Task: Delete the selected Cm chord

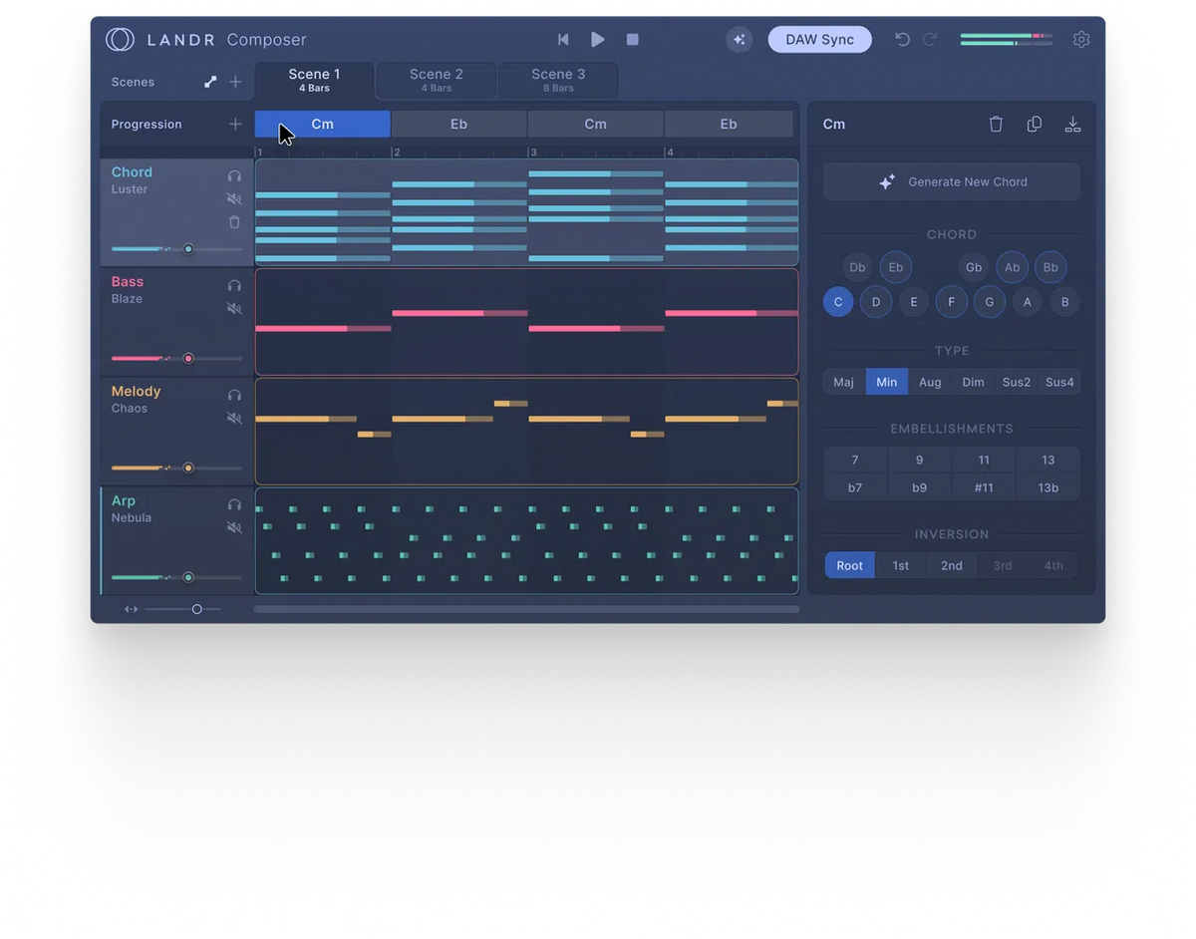Action: pyautogui.click(x=996, y=124)
